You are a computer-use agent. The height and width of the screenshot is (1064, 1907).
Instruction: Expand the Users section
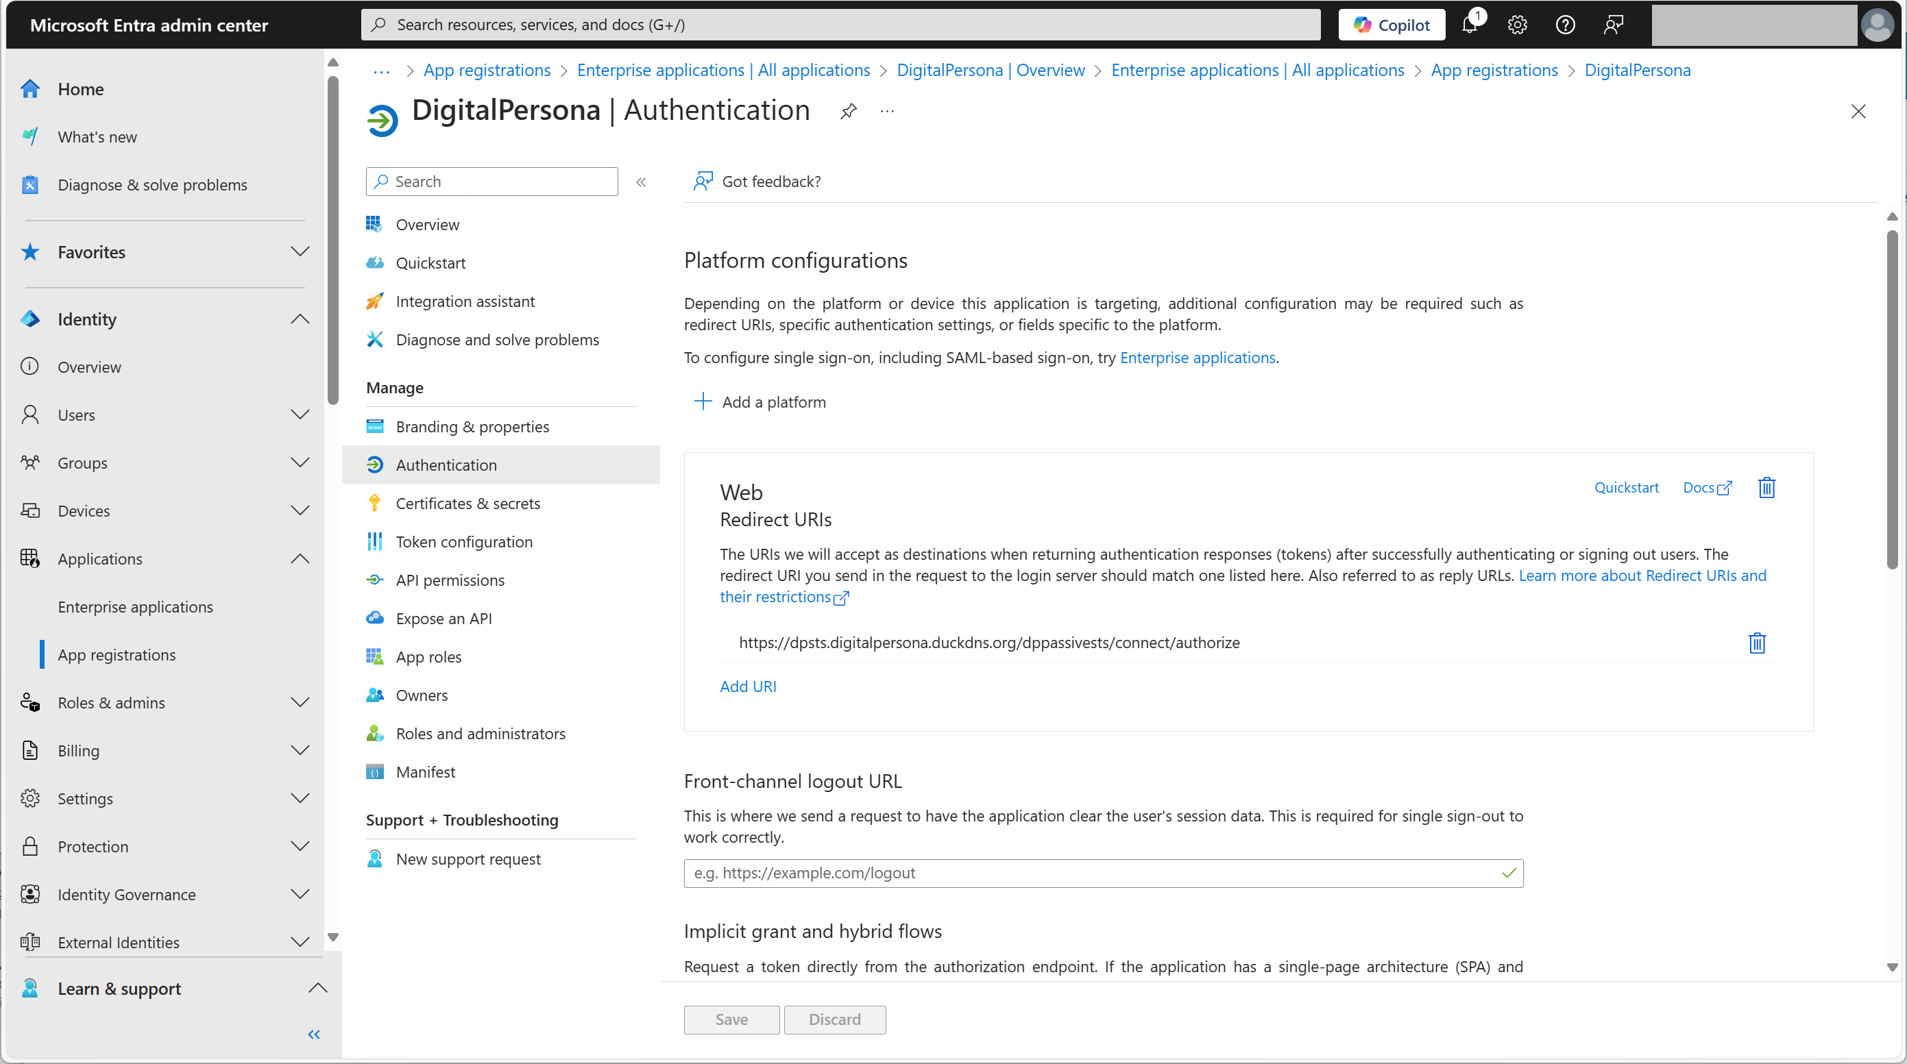coord(300,415)
